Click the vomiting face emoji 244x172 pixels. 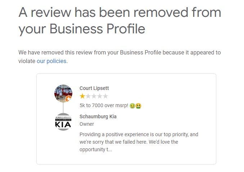tap(138, 106)
